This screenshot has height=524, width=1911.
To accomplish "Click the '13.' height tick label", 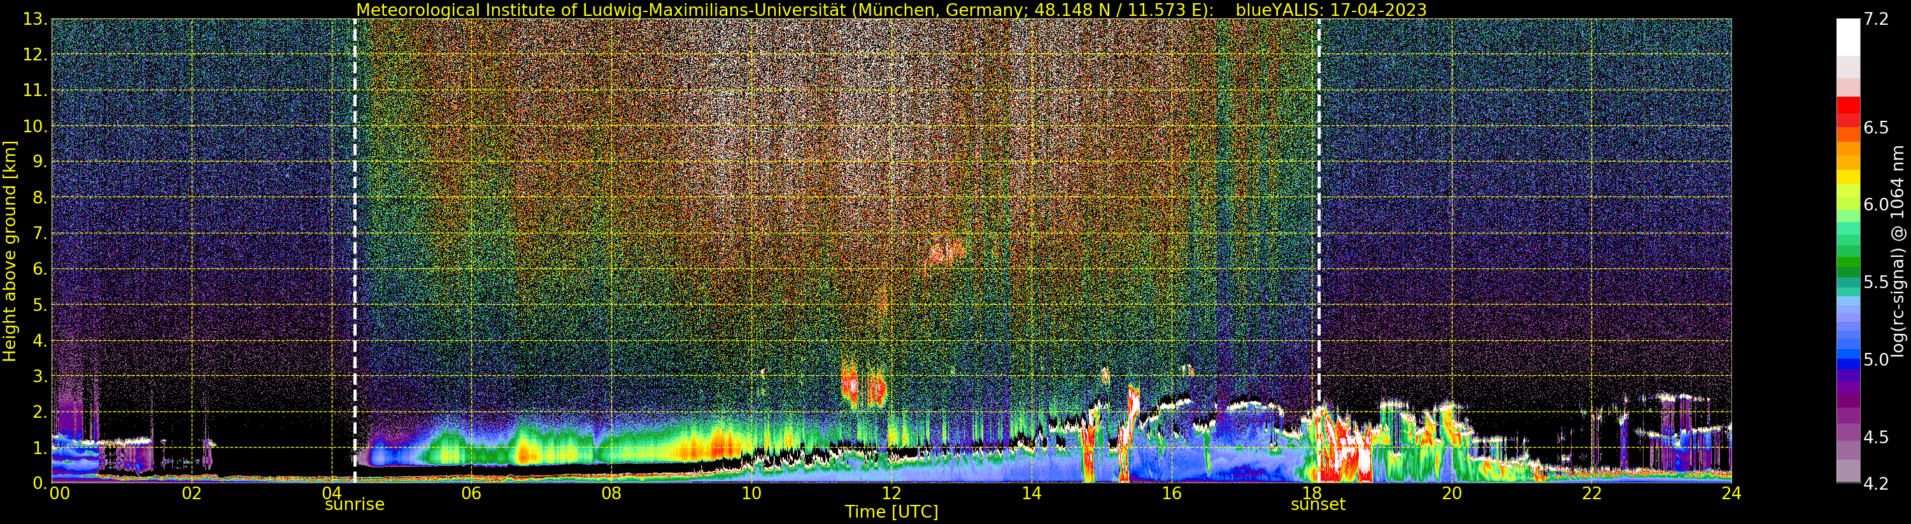I will 35,19.
